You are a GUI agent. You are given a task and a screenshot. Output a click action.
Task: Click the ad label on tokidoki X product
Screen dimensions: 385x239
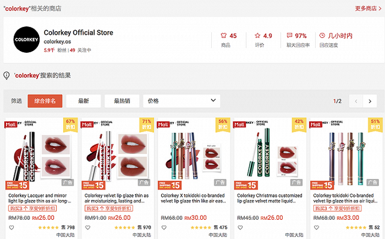coord(220,183)
